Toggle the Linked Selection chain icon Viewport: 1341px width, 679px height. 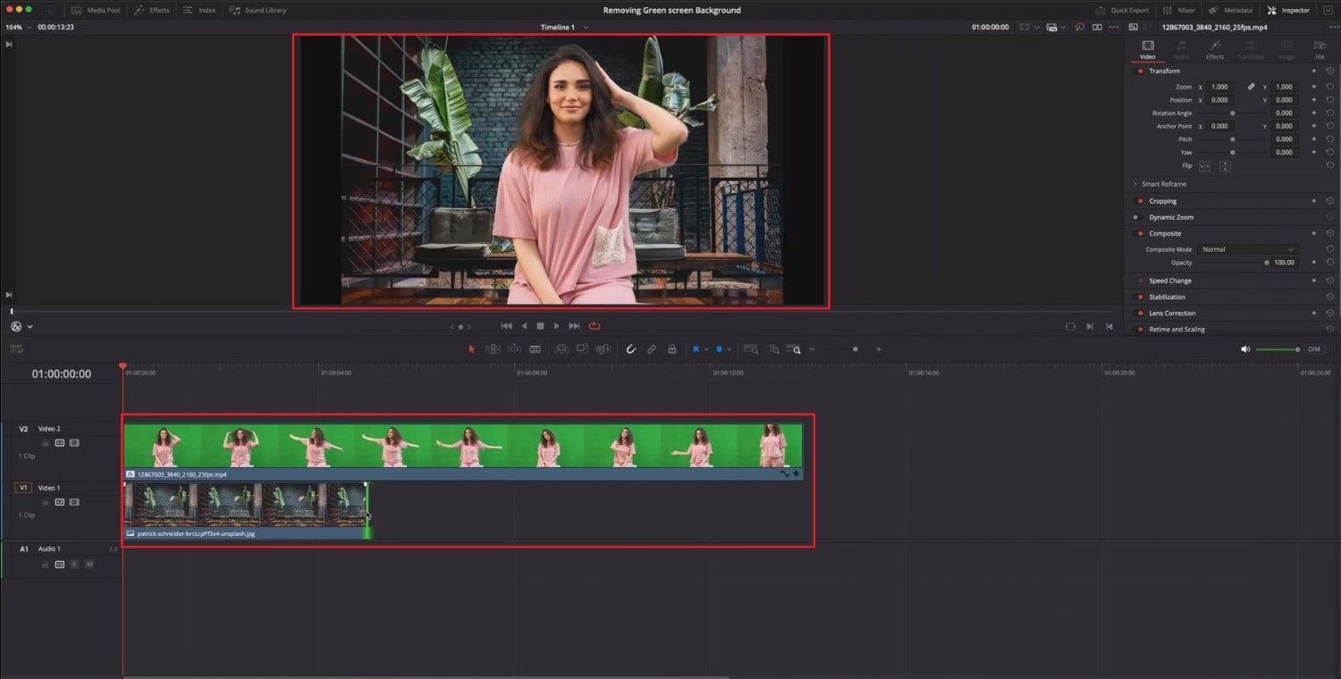point(652,349)
